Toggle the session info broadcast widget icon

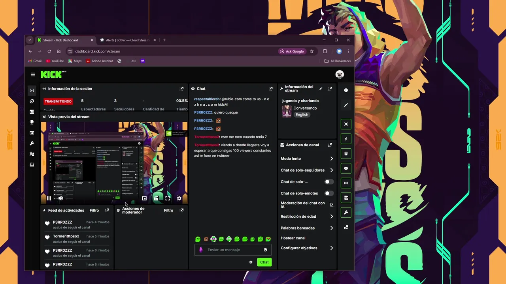[x=346, y=183]
